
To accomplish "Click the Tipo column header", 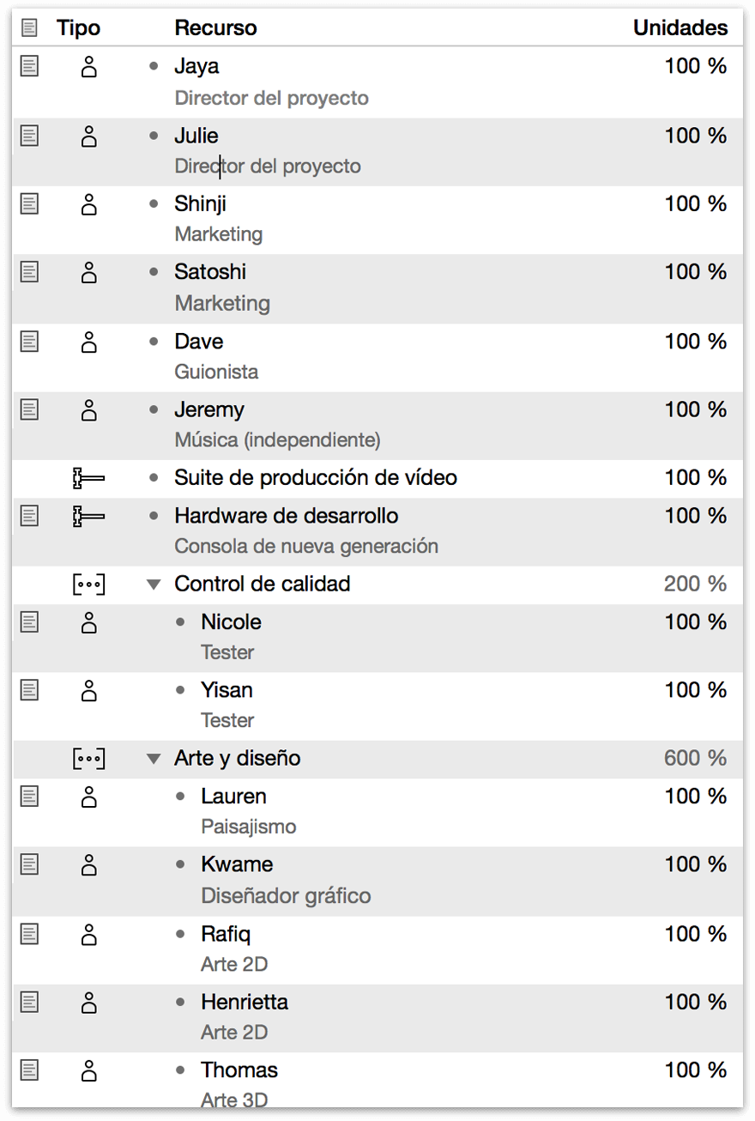I will coord(78,27).
